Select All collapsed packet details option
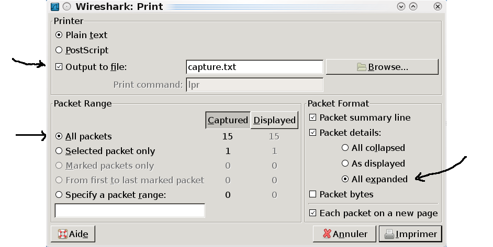Screen dimensions: 493x247 point(345,147)
